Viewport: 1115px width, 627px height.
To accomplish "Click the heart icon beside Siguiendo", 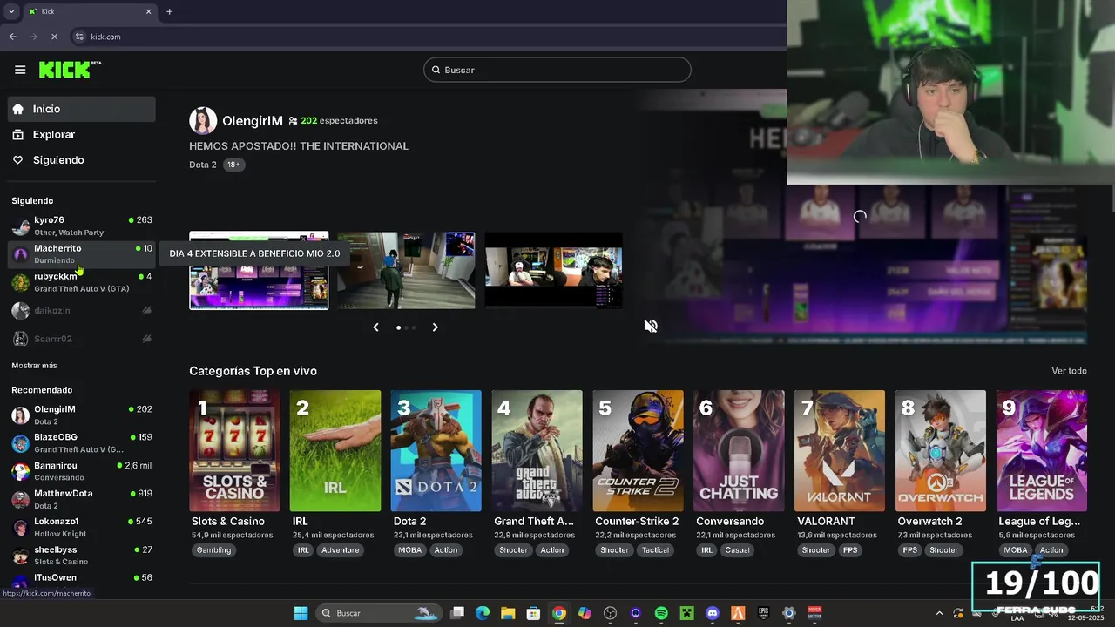I will click(18, 160).
